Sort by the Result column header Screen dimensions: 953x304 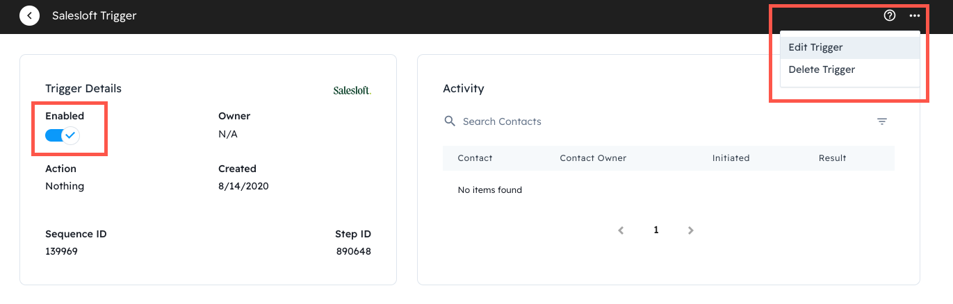click(832, 158)
